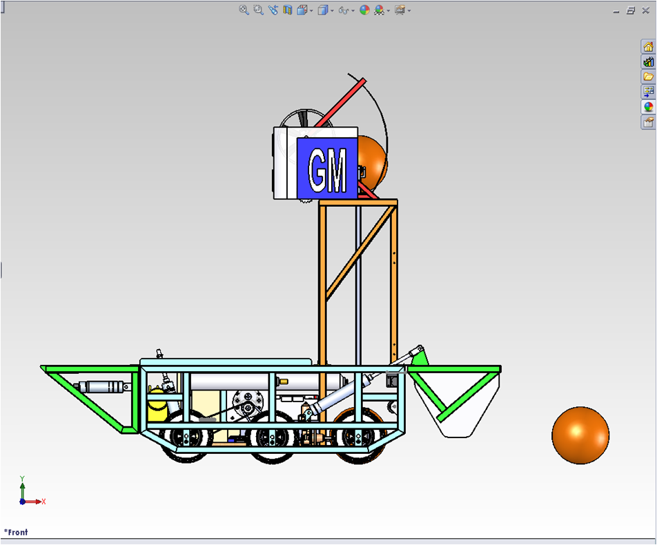Open the View Palette task pane tab
This screenshot has height=545, width=657.
(x=648, y=91)
